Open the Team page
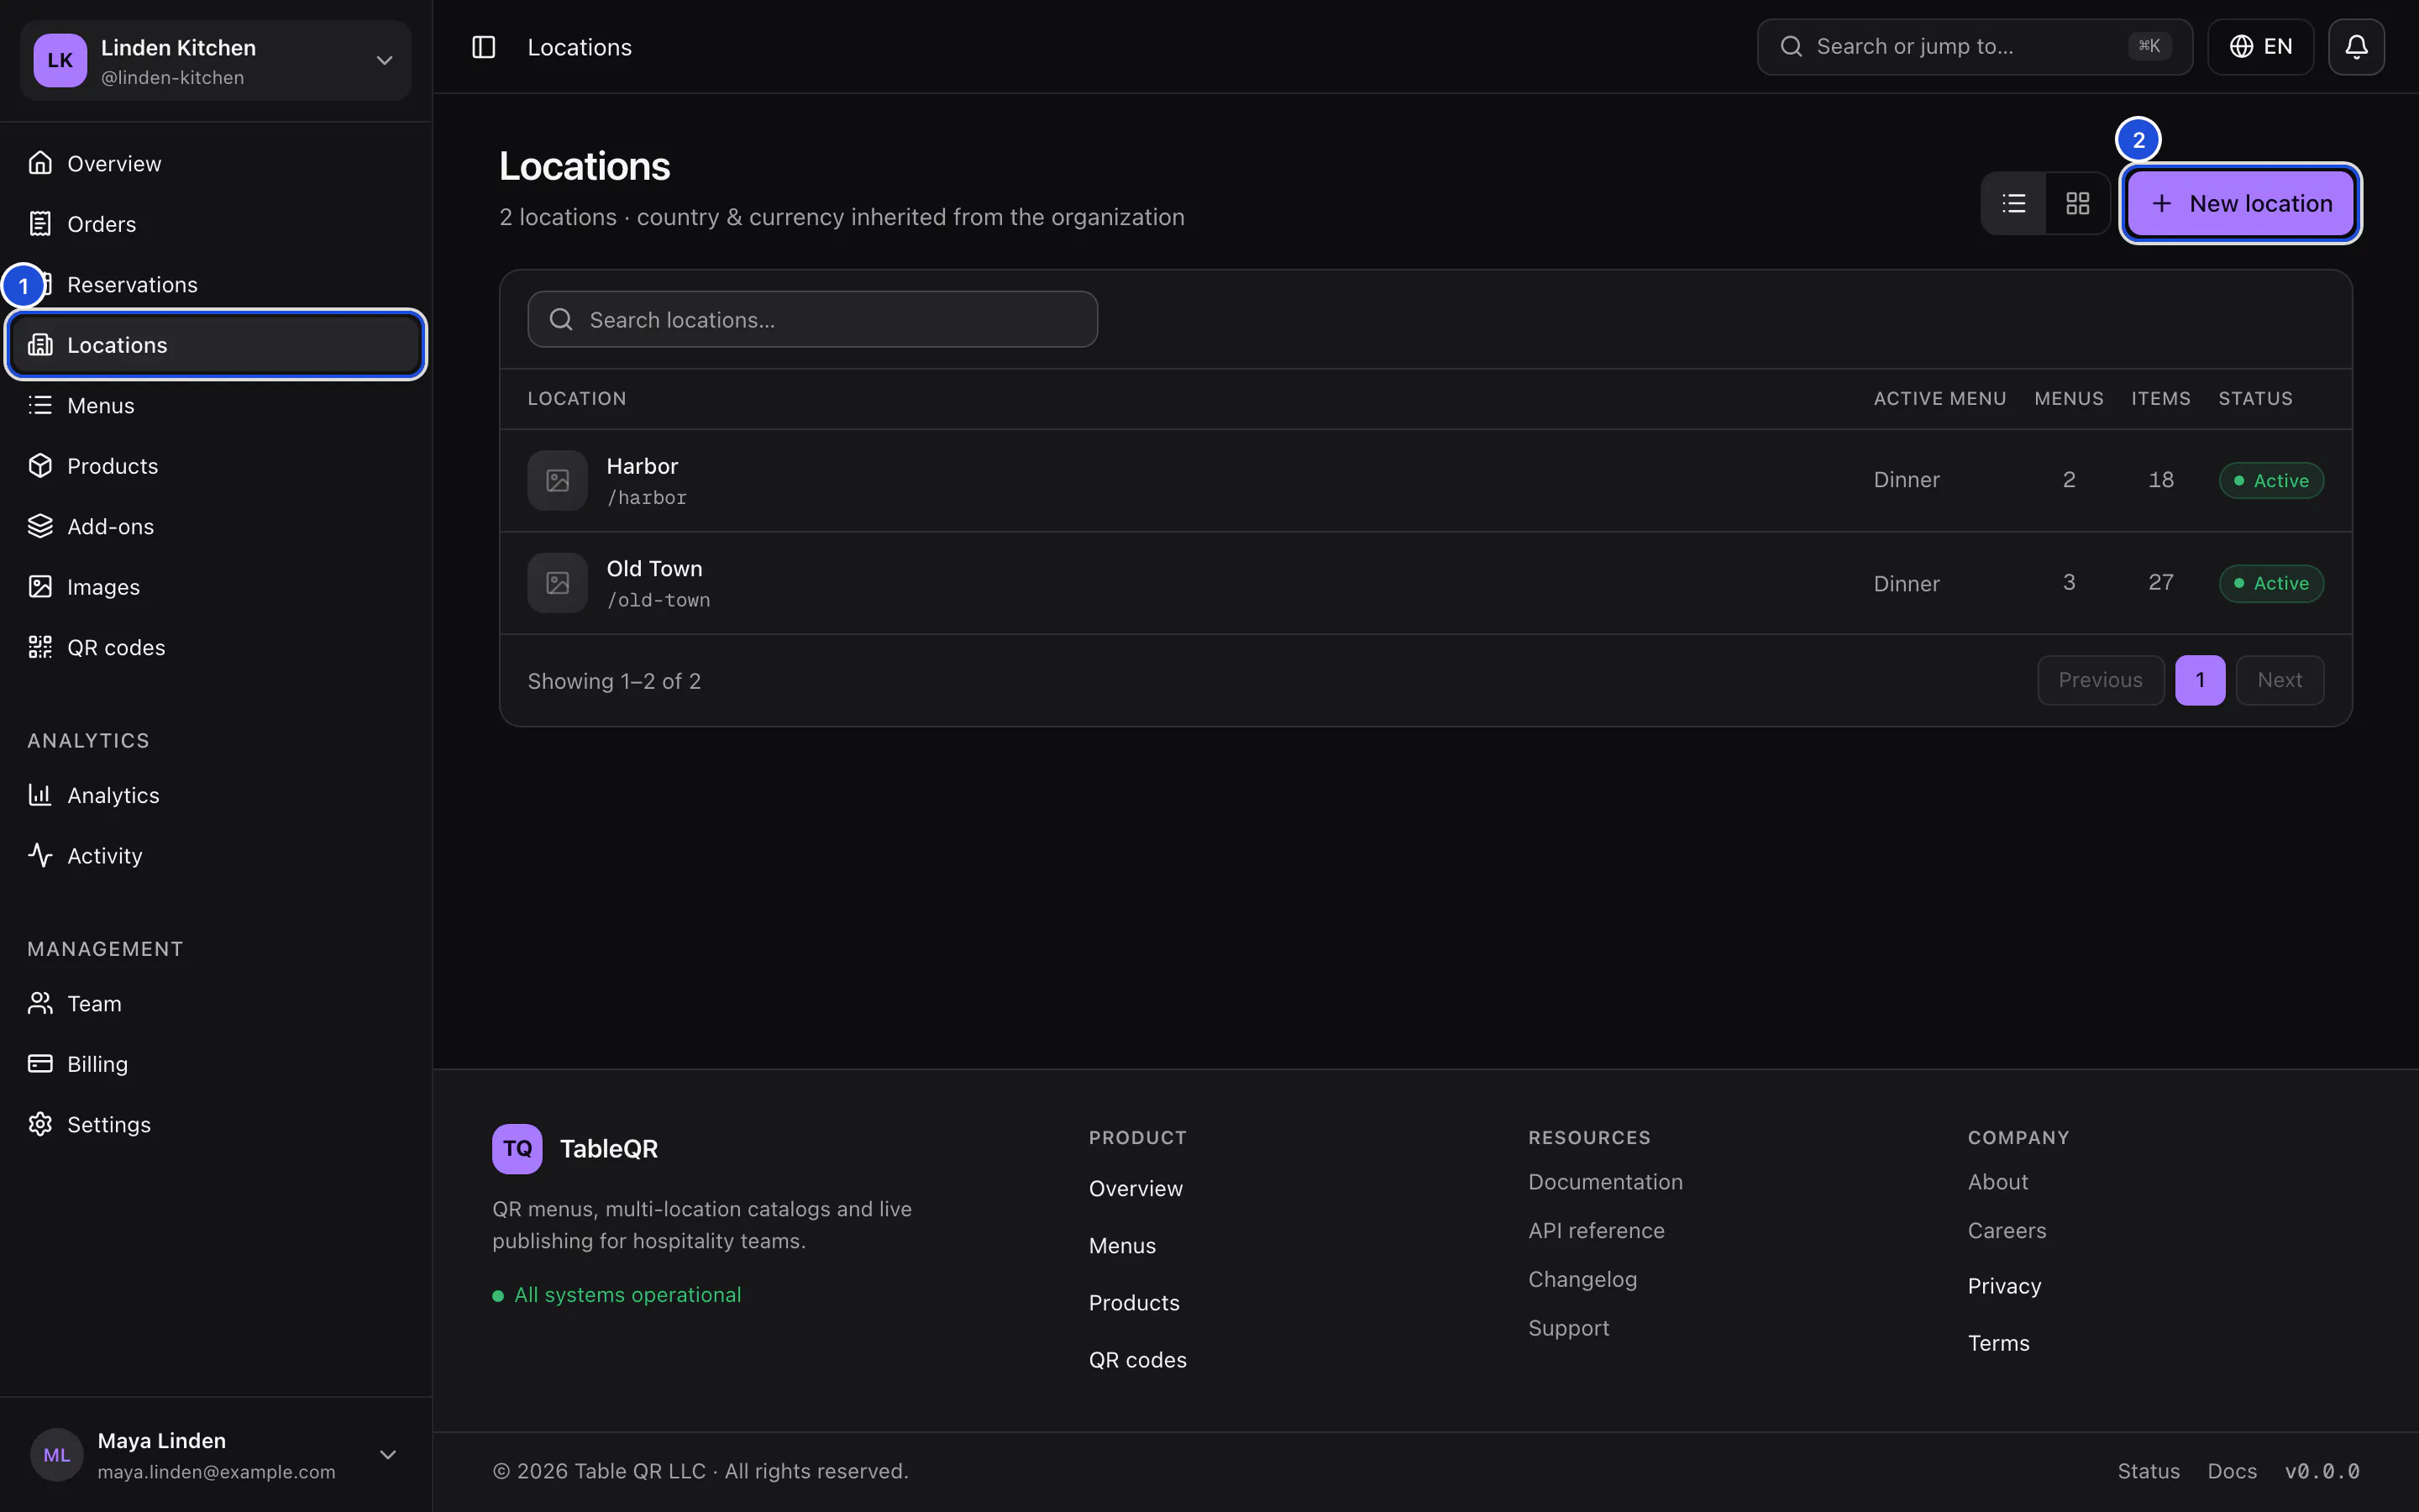2419x1512 pixels. [216, 1003]
